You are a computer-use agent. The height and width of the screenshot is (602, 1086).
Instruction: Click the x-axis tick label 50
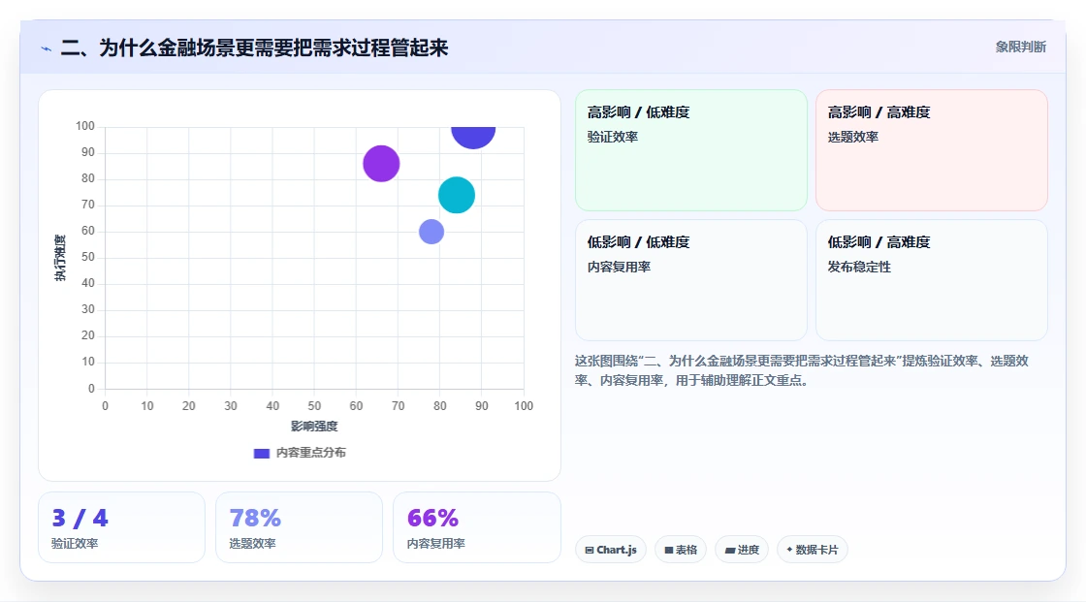(x=314, y=406)
